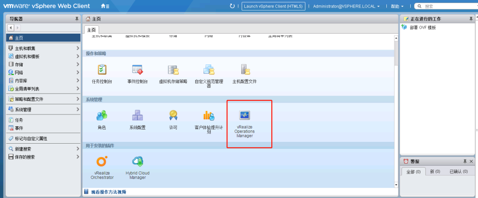Viewport: 478px width, 198px height.
Task: Open the 客户体验提升计划 icon
Action: (209, 115)
